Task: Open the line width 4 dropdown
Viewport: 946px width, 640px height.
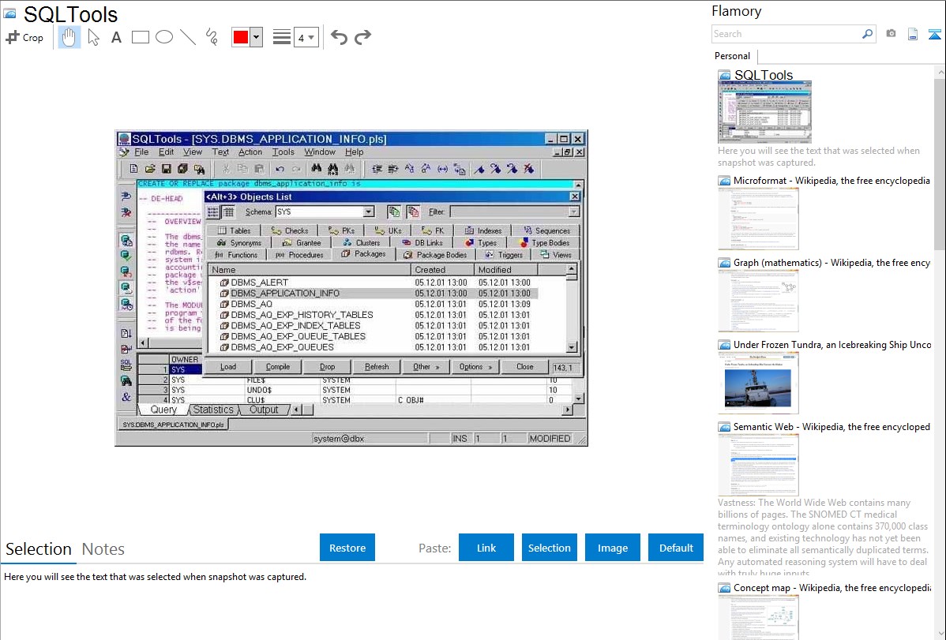Action: click(x=306, y=37)
